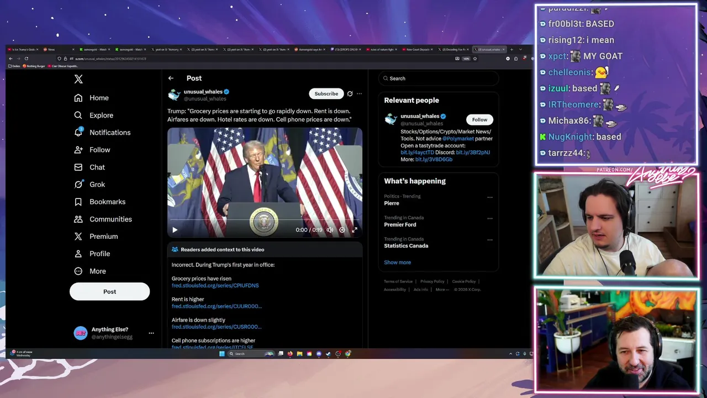Open a new browser tab
Image resolution: width=707 pixels, height=398 pixels.
tap(511, 49)
